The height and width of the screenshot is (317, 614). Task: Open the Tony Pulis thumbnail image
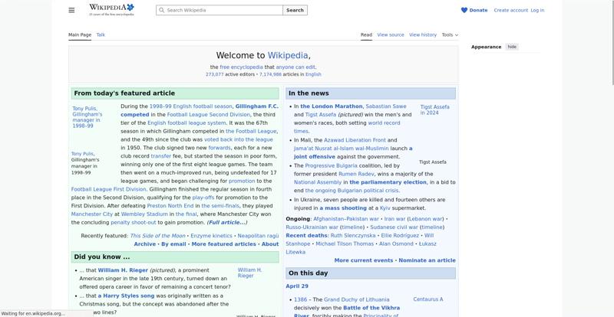87,116
